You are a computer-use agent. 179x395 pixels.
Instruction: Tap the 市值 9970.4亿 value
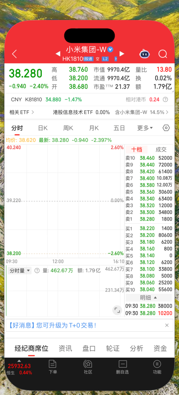click(118, 70)
